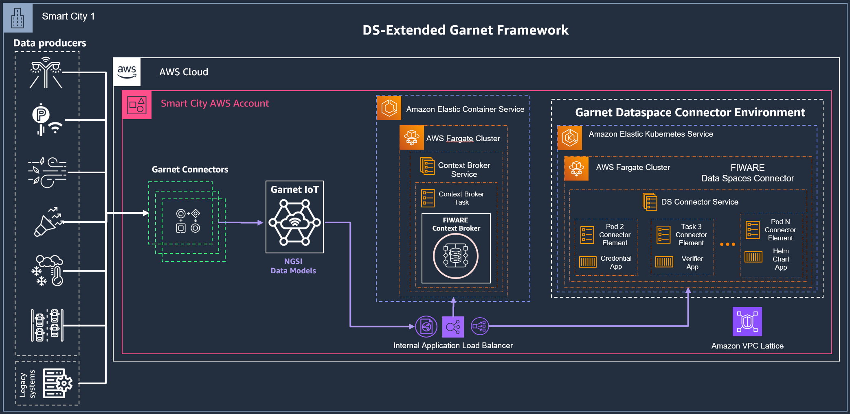
Task: Click the DS-Extended Garnet Framework title
Action: coord(466,30)
